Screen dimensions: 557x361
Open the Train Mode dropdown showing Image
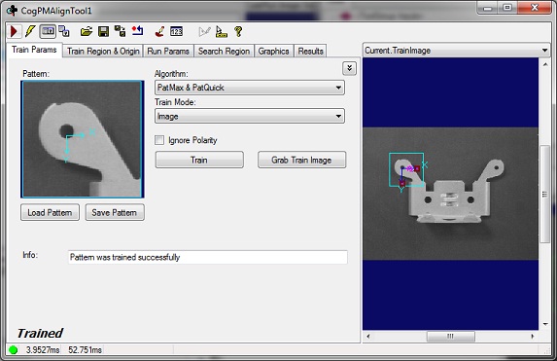[250, 116]
